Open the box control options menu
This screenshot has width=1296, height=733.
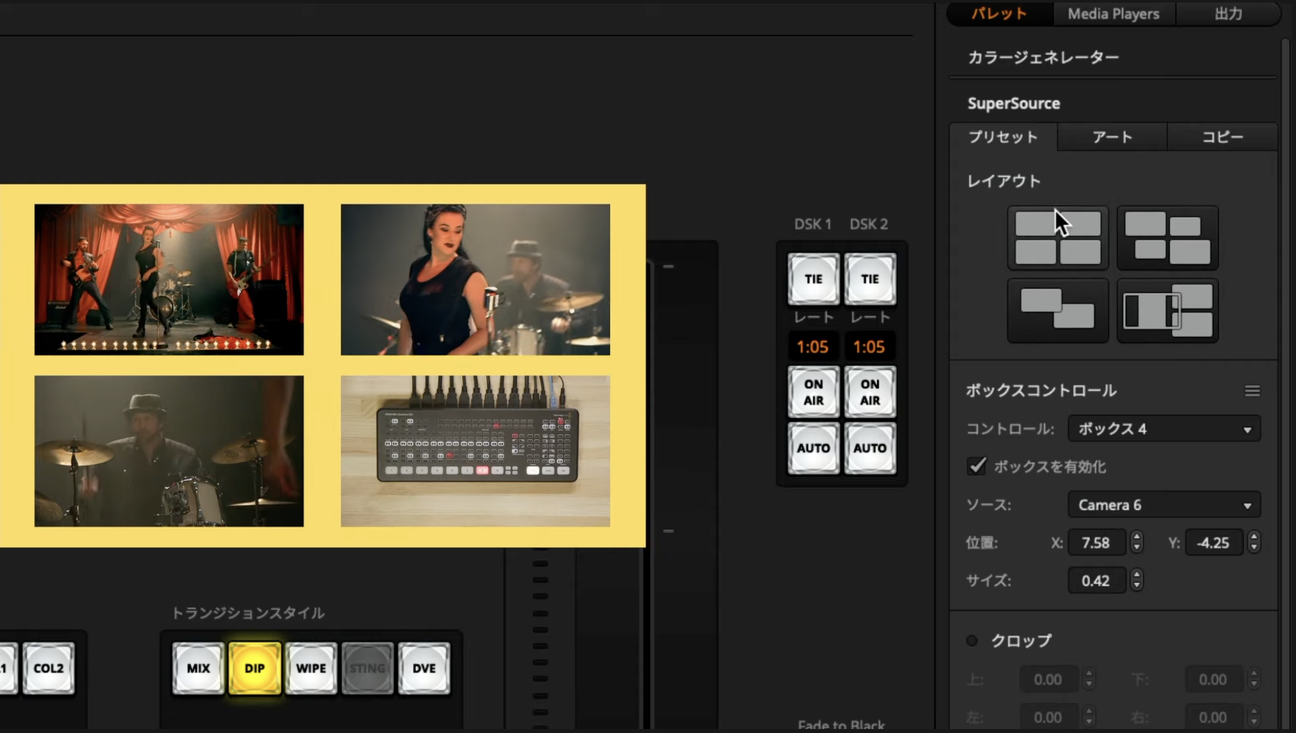1252,390
